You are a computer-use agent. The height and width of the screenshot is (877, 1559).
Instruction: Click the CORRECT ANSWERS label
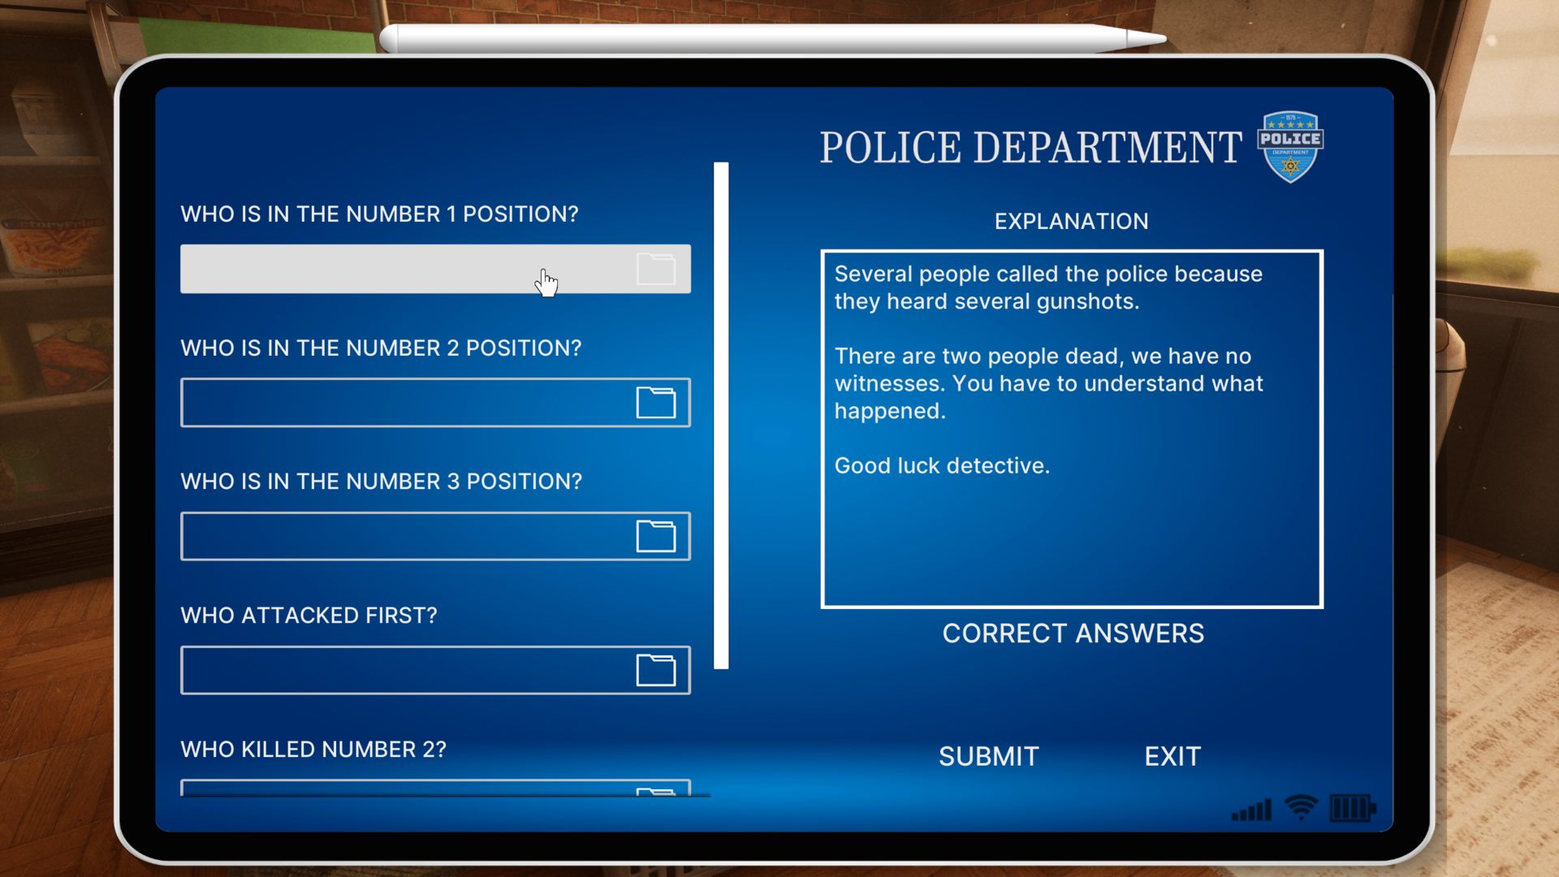tap(1073, 633)
